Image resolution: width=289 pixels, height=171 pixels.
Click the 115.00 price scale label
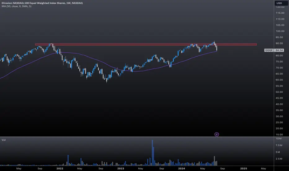280,13
